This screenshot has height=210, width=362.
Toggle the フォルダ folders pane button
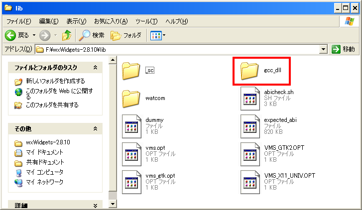(x=126, y=35)
